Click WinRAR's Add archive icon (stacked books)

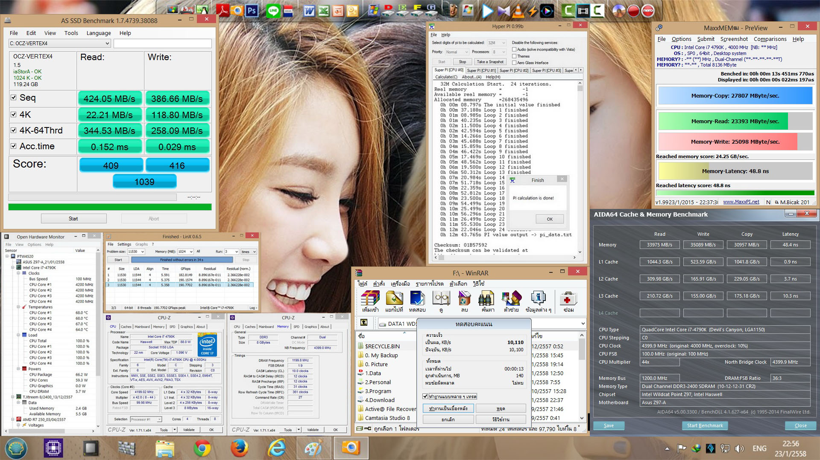(x=370, y=299)
